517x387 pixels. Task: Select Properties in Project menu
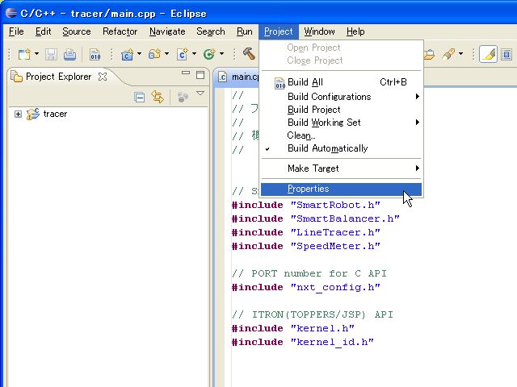coord(341,189)
